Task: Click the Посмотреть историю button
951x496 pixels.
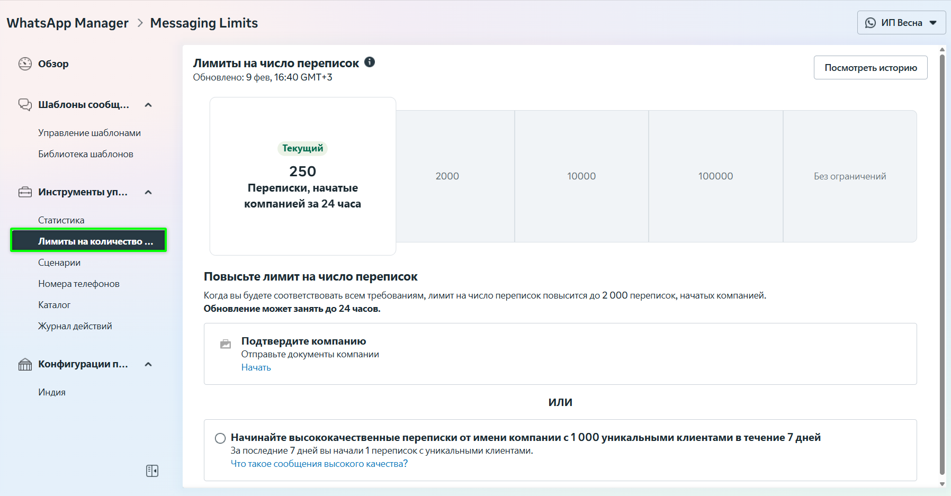Action: (x=870, y=68)
